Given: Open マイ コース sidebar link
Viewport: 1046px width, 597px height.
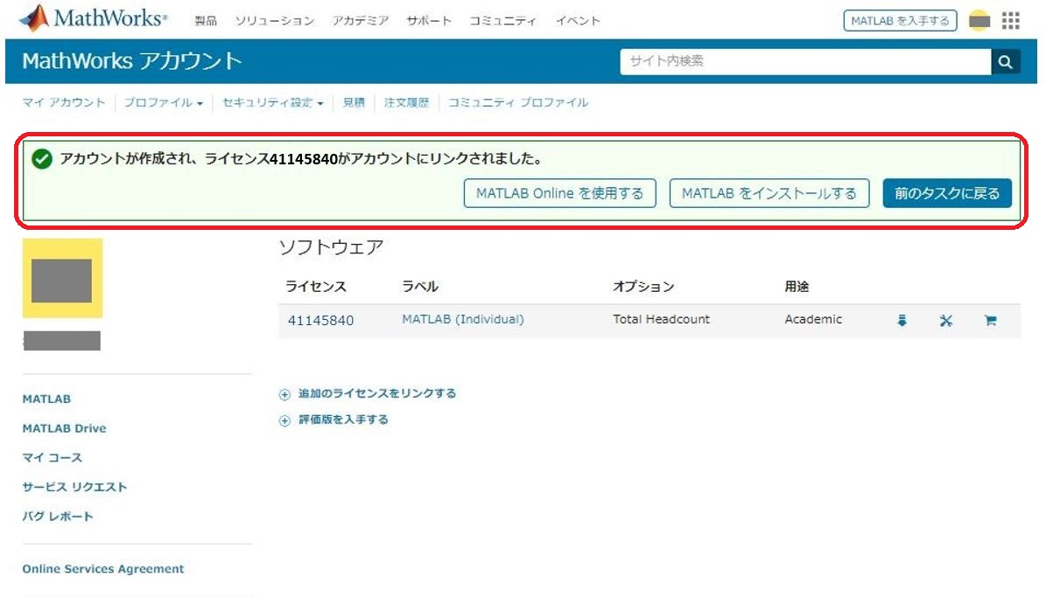Looking at the screenshot, I should coord(52,458).
